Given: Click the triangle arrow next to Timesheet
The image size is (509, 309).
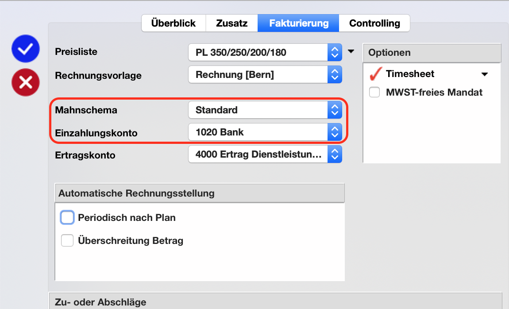Looking at the screenshot, I should [x=485, y=74].
